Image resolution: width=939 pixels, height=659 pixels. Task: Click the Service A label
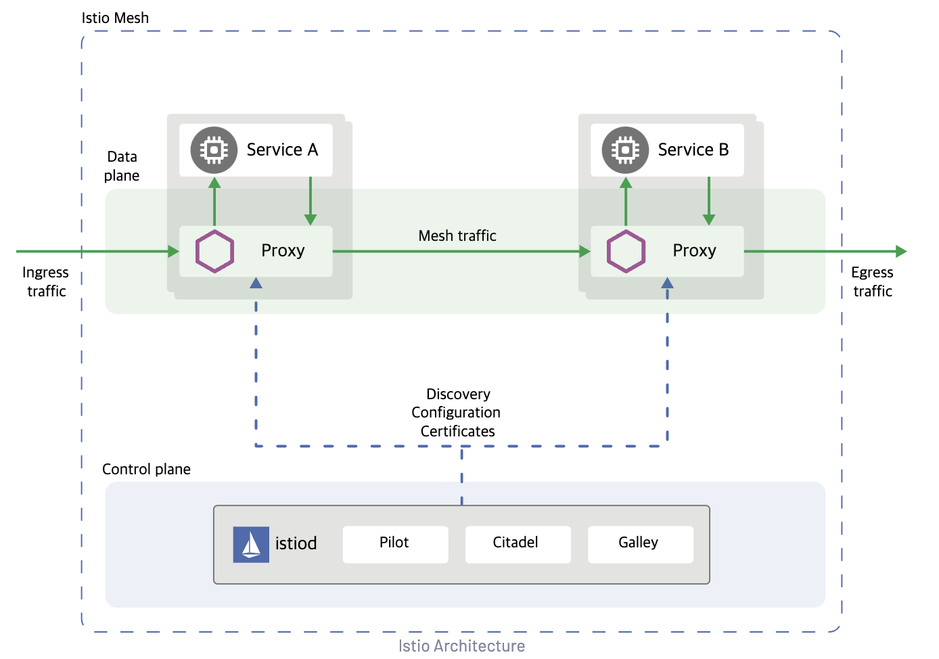click(x=282, y=150)
